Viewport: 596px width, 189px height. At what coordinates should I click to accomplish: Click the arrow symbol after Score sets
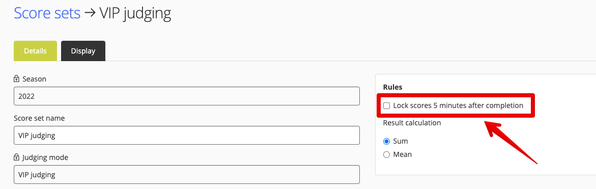coord(90,13)
